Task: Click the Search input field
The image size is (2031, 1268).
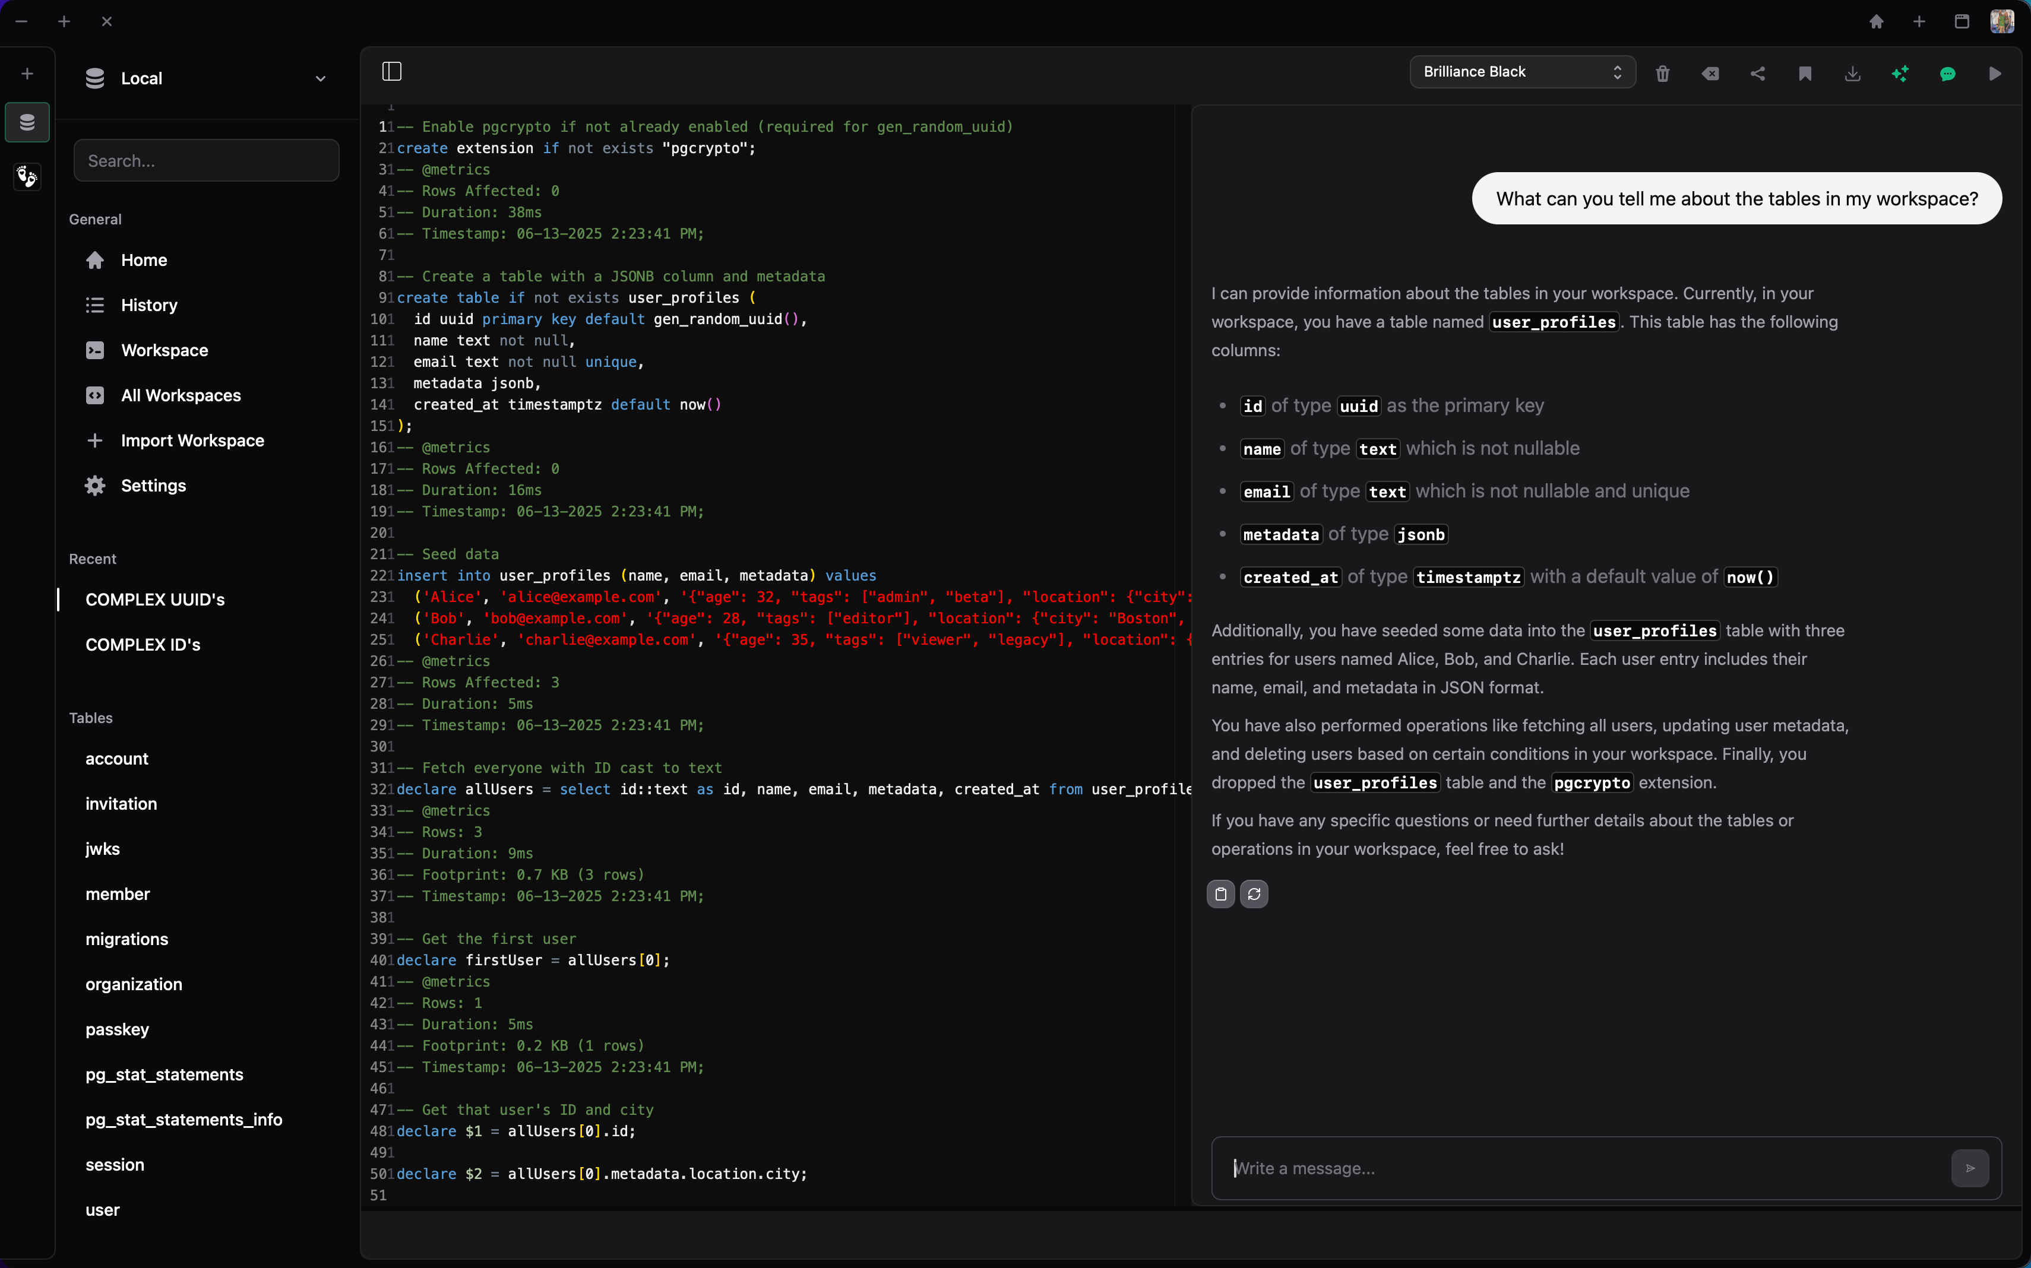Action: [x=207, y=160]
